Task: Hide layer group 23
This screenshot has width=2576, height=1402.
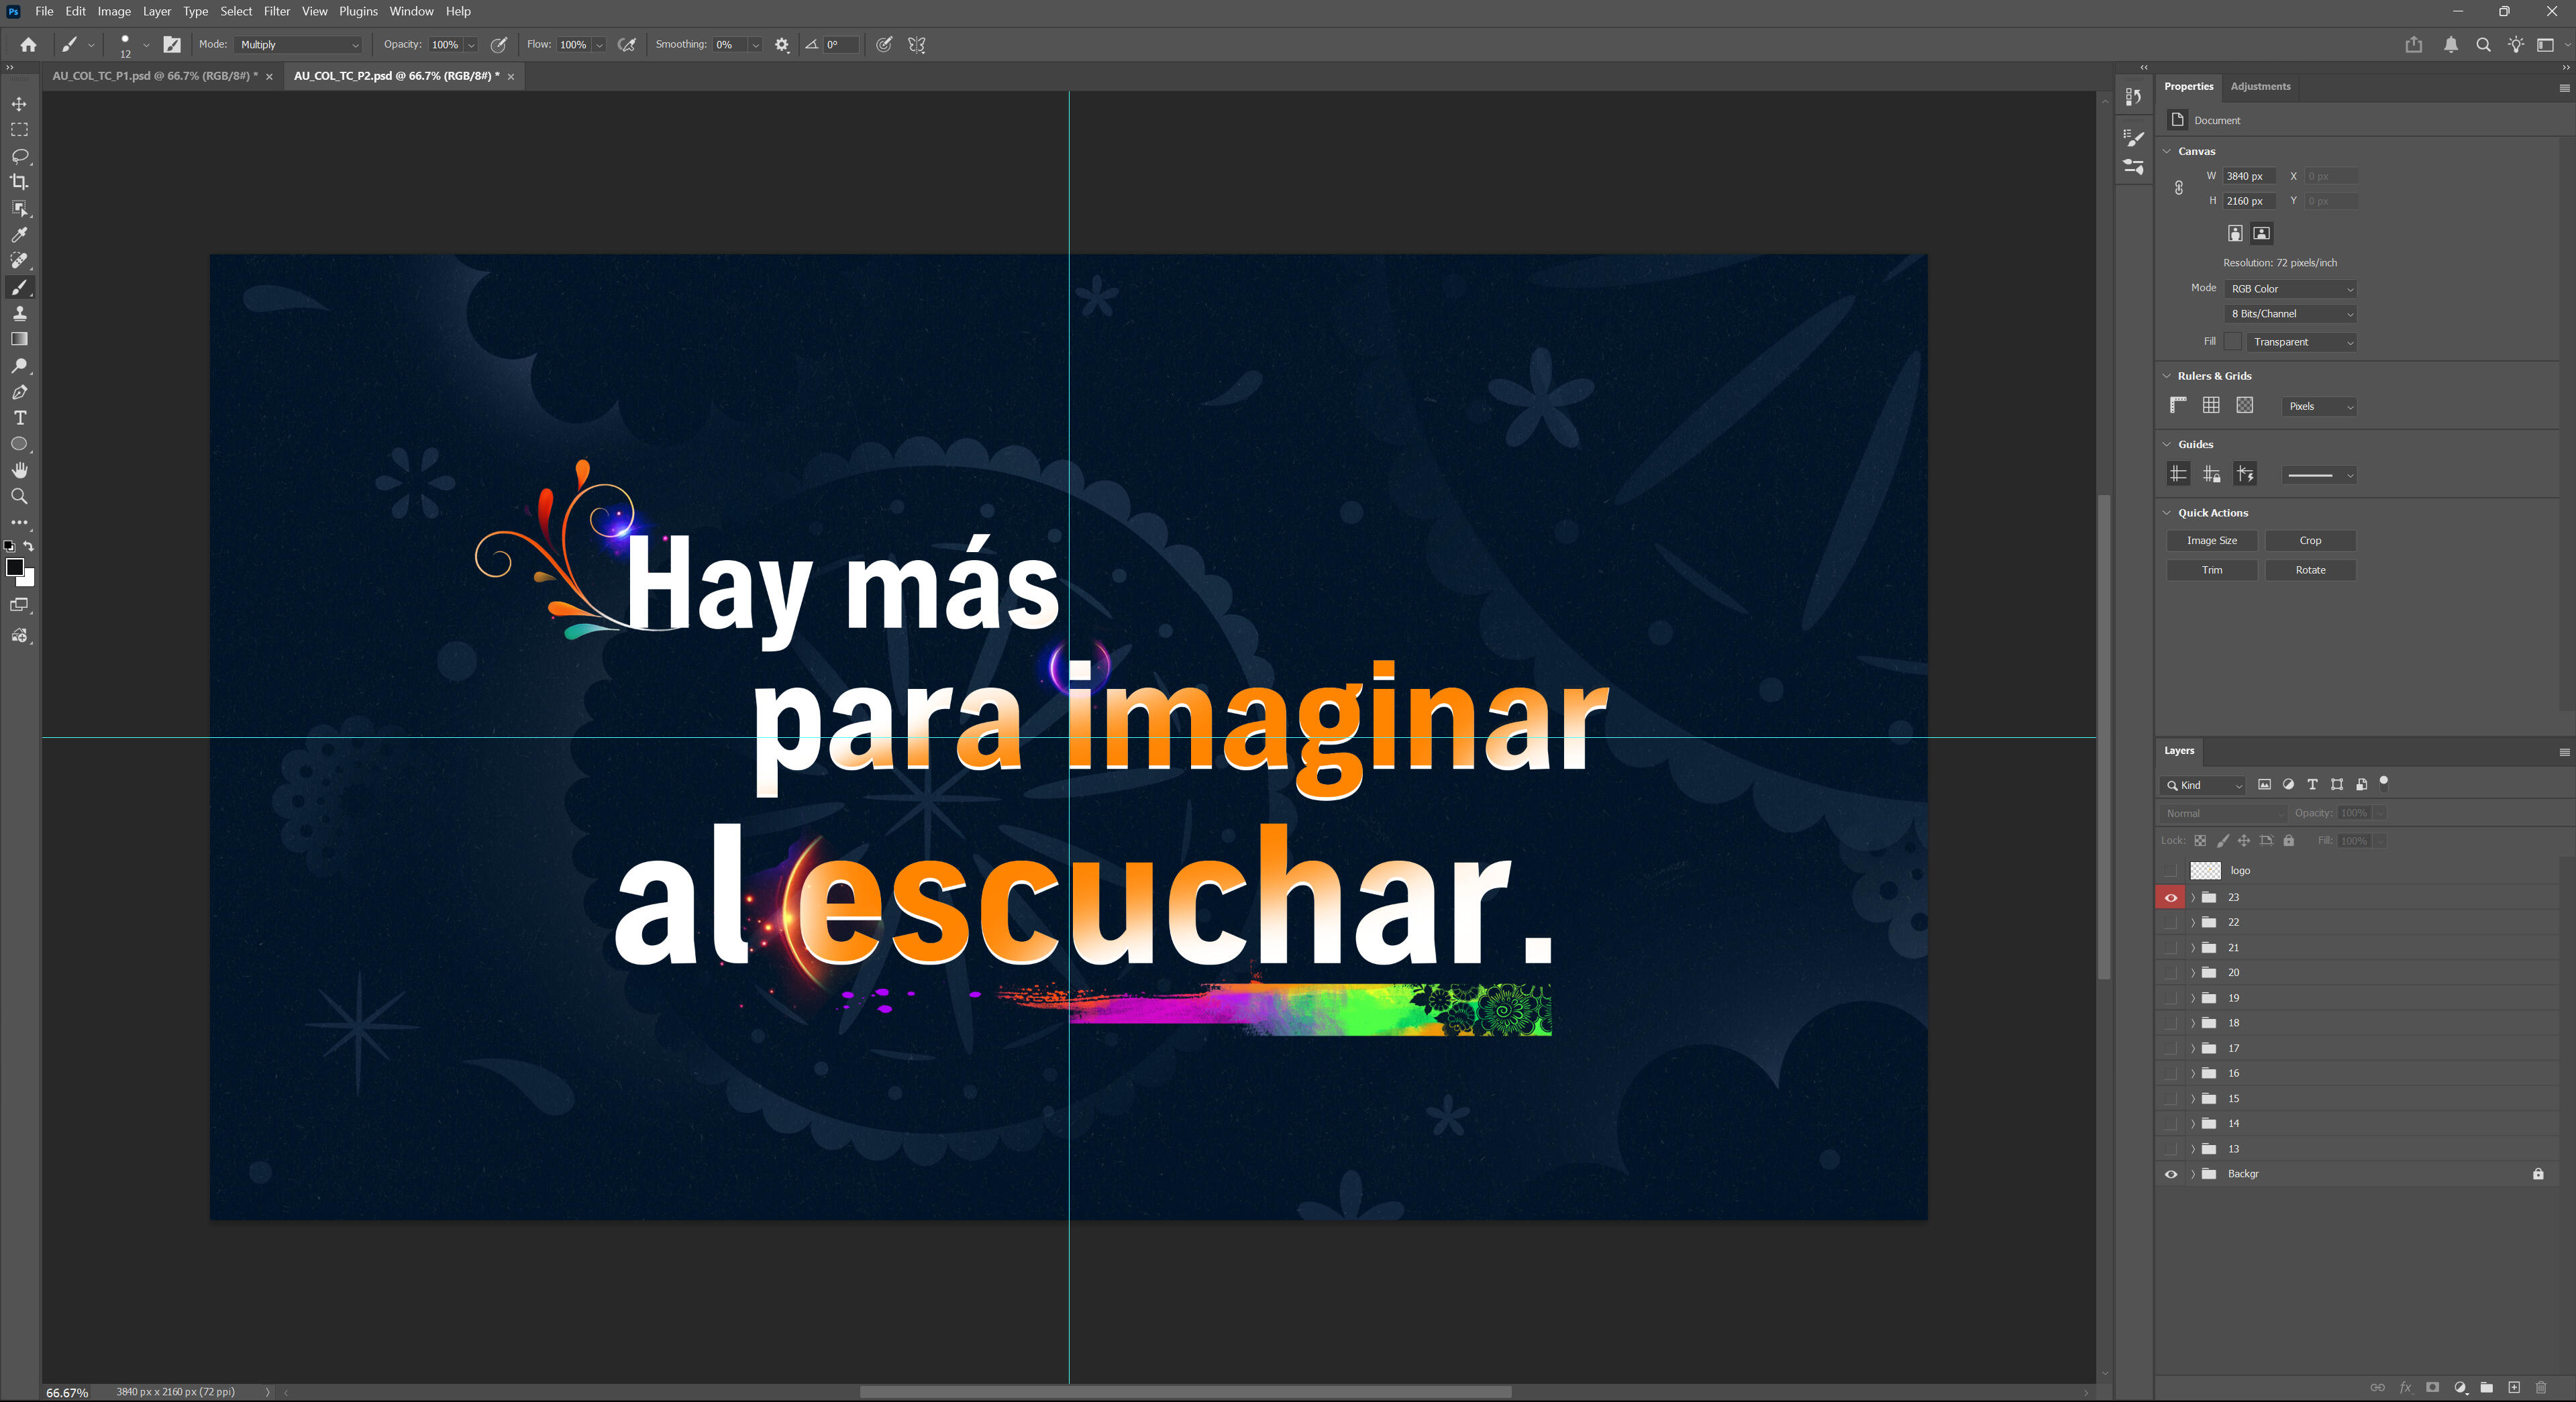Action: [2170, 898]
